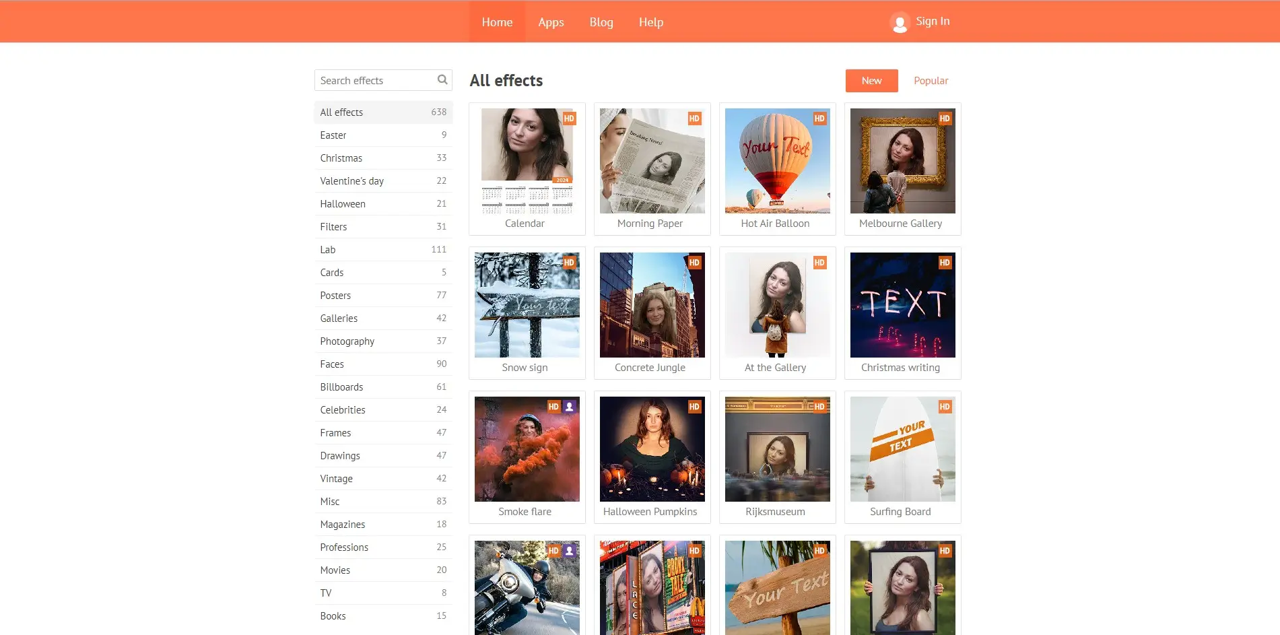Click HD badge on Halloween Pumpkins
This screenshot has height=635, width=1280.
click(694, 407)
